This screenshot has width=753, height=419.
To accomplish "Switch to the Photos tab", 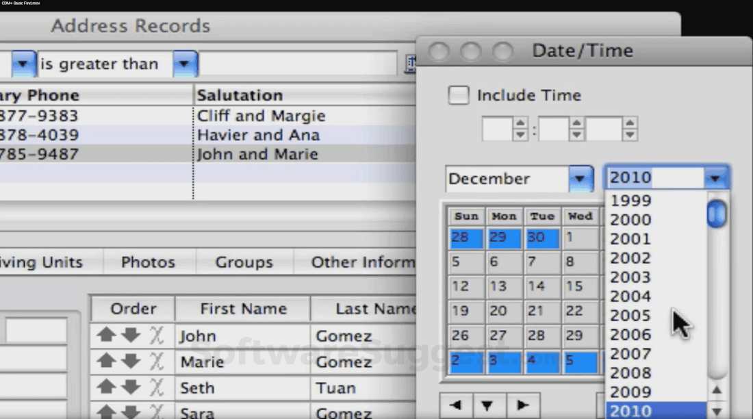I will pos(148,262).
